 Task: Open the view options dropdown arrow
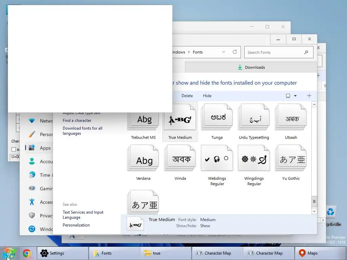pos(295,96)
